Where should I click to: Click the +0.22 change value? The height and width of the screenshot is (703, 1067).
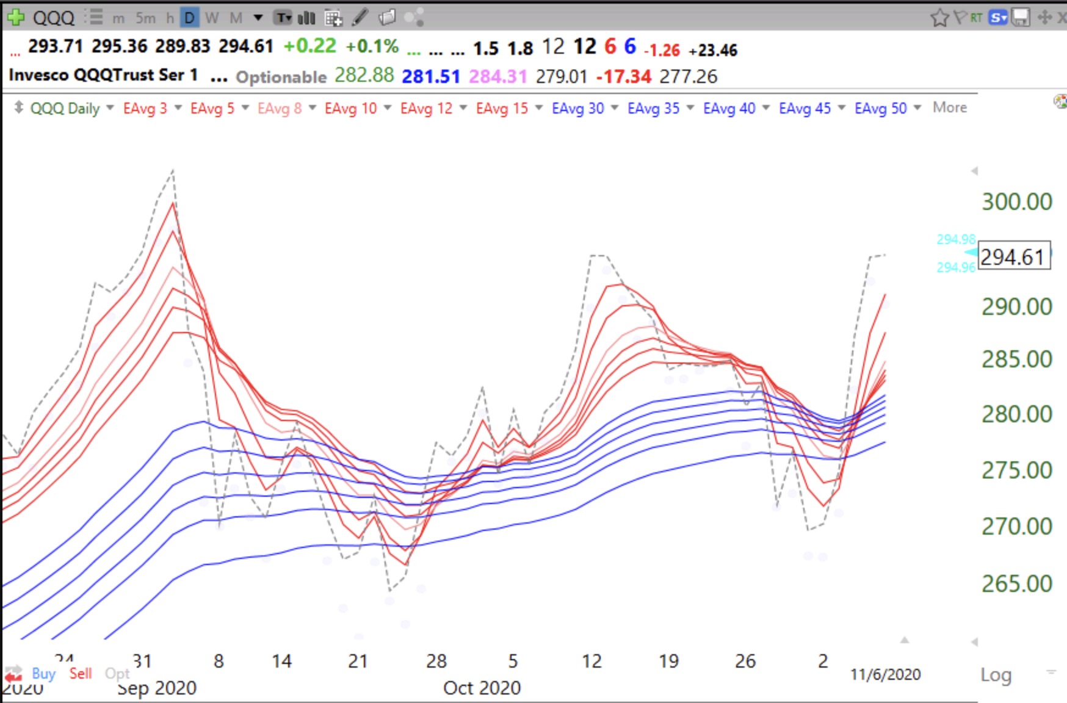tap(310, 46)
